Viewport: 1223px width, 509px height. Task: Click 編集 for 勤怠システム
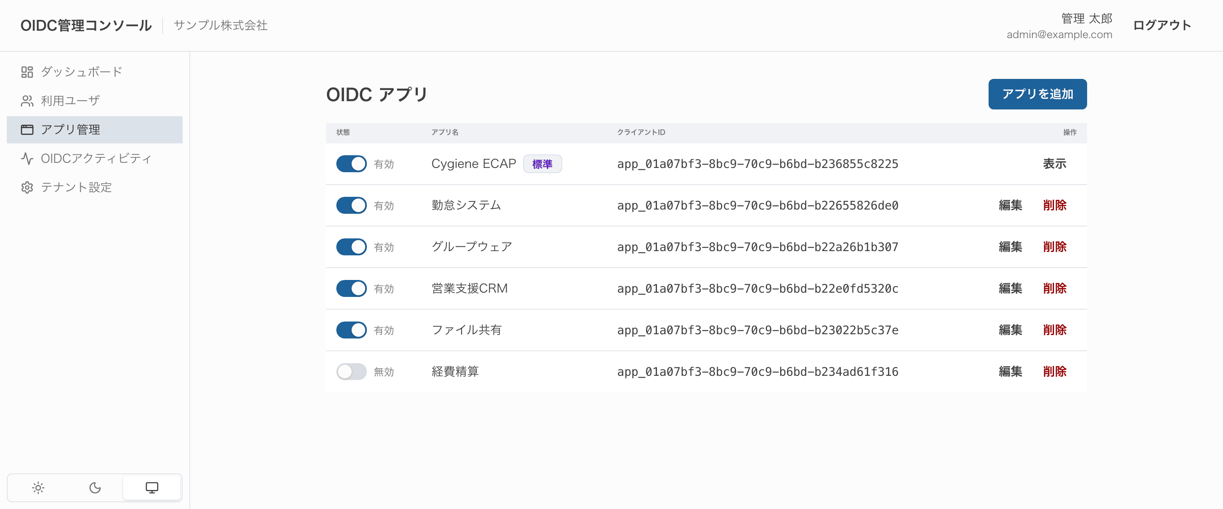coord(1010,205)
